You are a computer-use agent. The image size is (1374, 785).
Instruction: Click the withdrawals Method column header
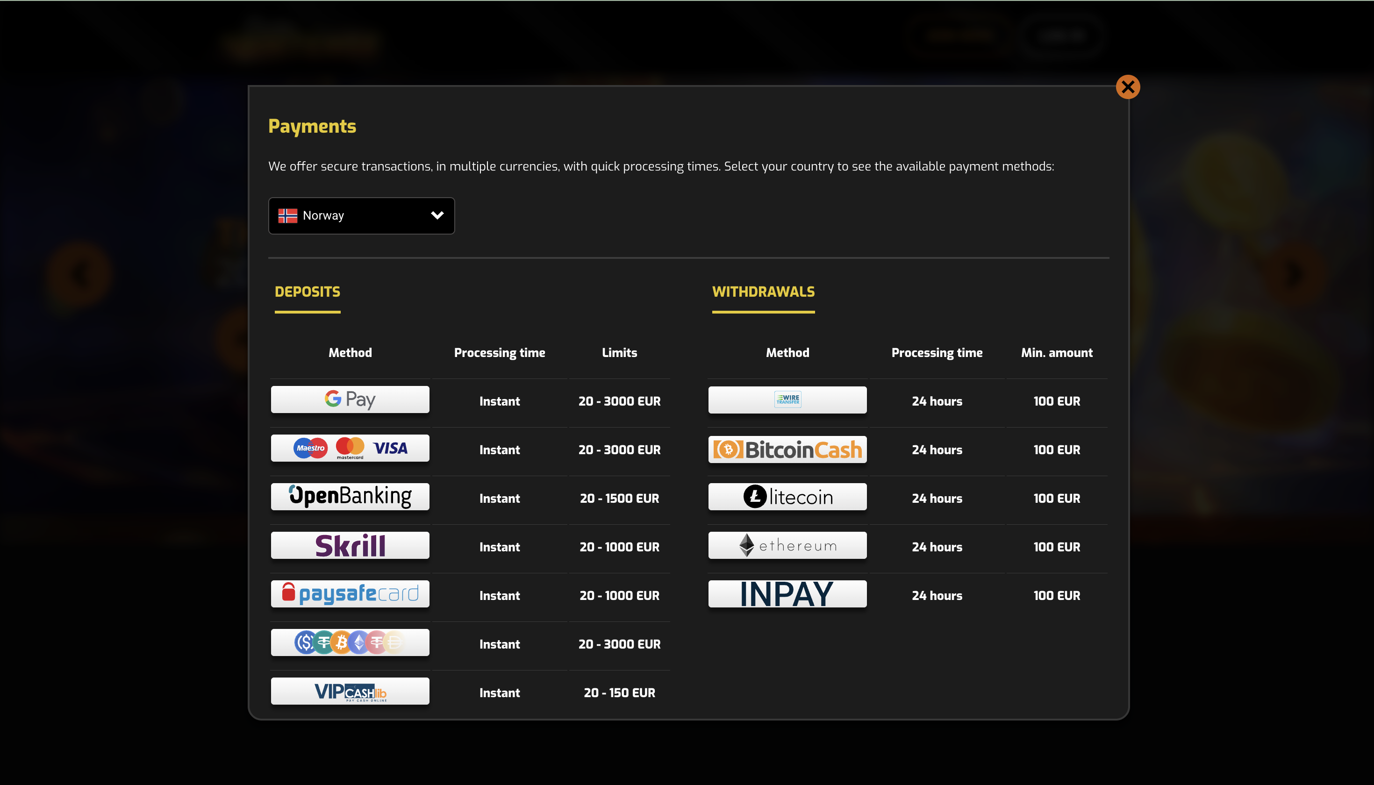787,353
